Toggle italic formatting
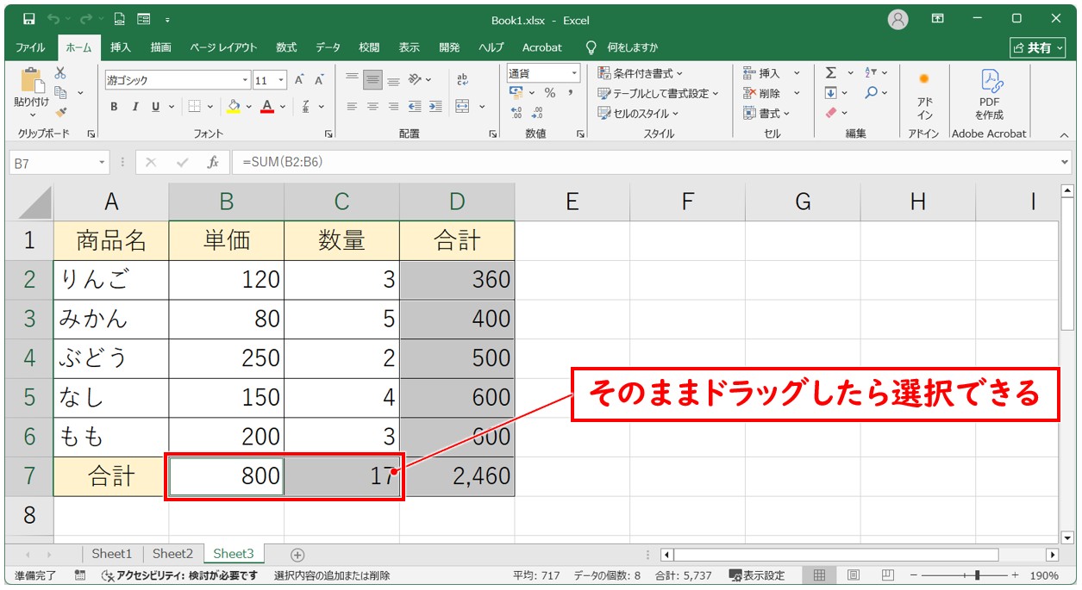The height and width of the screenshot is (590, 1082). [x=134, y=107]
